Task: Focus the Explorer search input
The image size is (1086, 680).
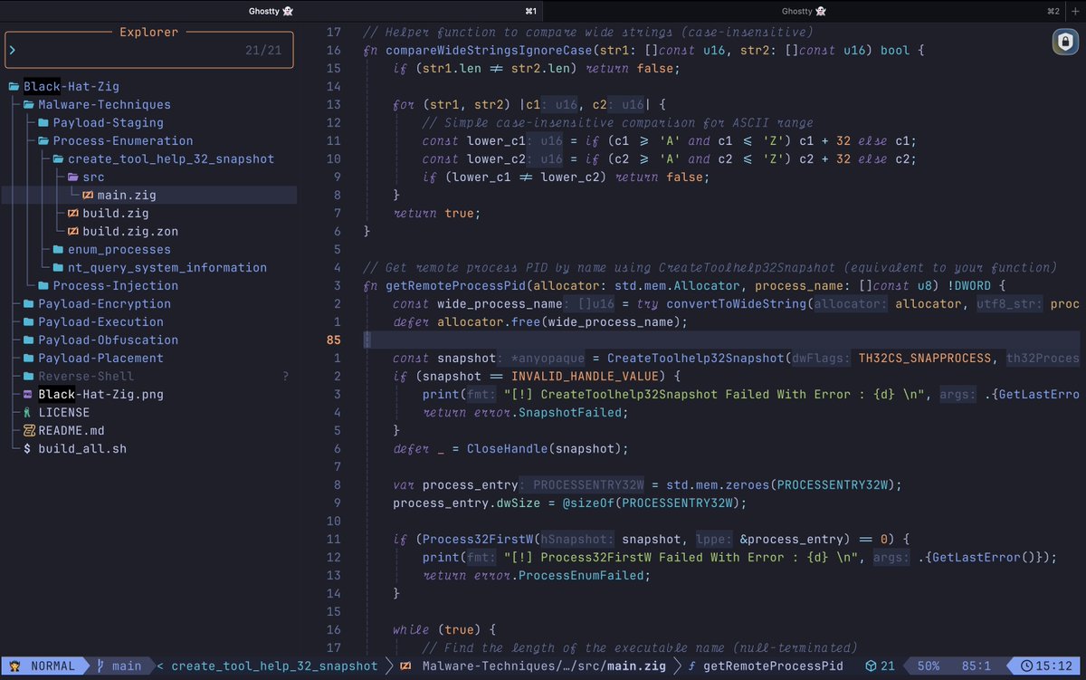Action: [149, 51]
